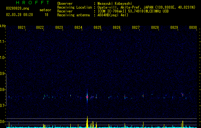This screenshot has width=201, height=128.
Task: Click the tallest yellow intensity spike
Action: [87, 122]
